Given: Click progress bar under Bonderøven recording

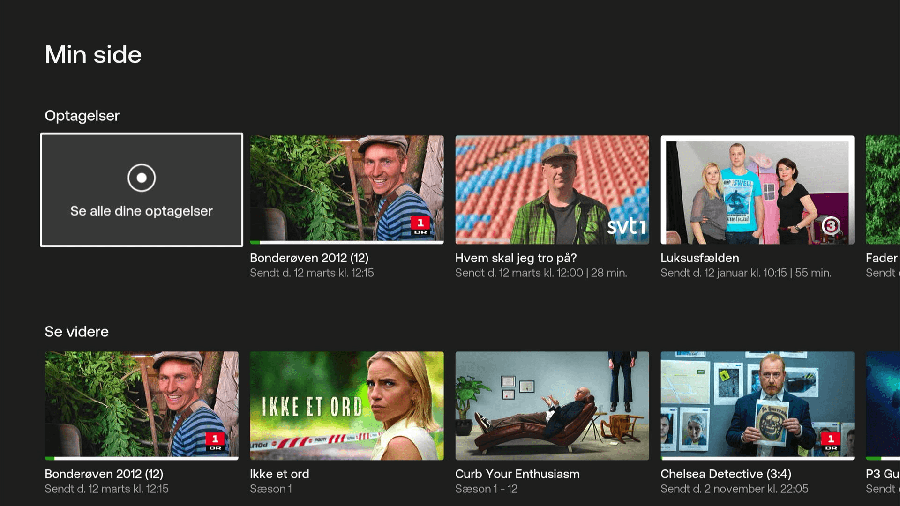Looking at the screenshot, I should [346, 242].
